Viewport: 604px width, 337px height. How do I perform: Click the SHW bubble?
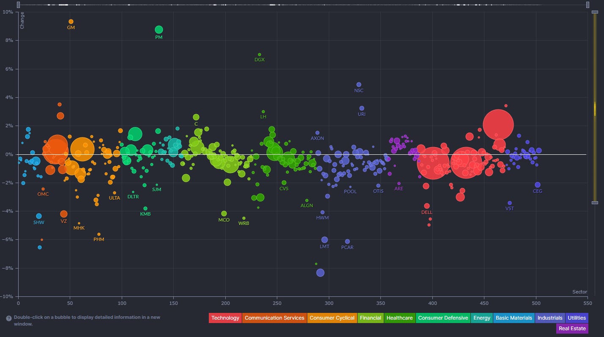click(39, 216)
